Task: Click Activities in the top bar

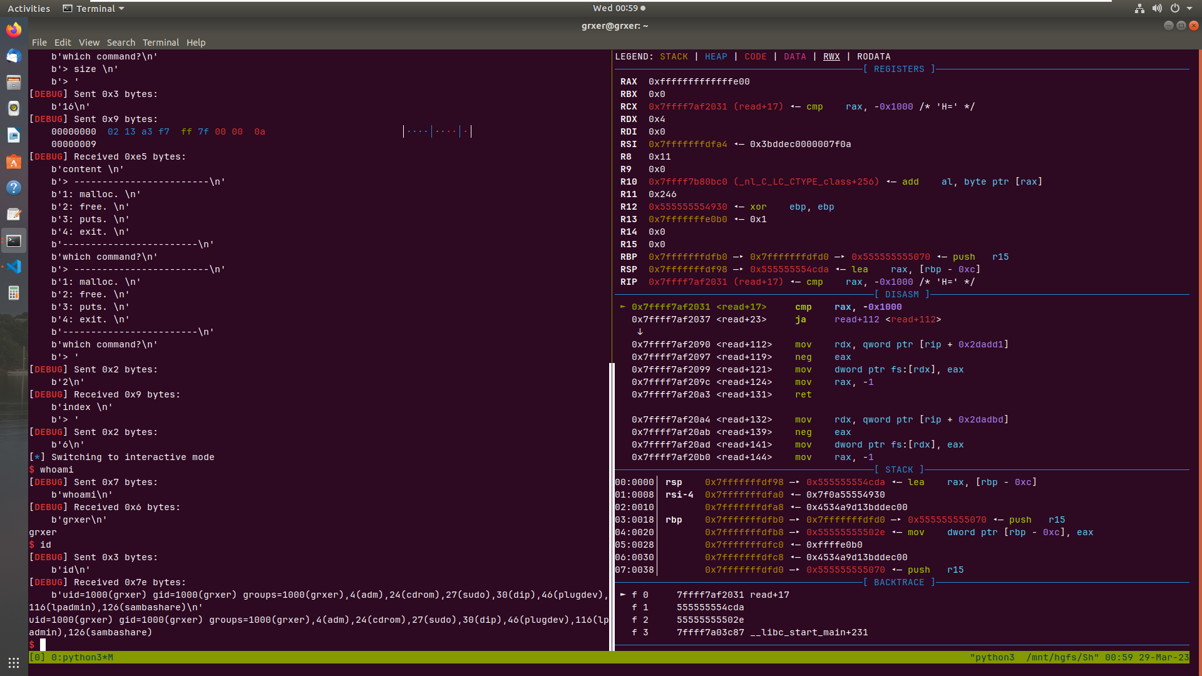Action: click(29, 8)
